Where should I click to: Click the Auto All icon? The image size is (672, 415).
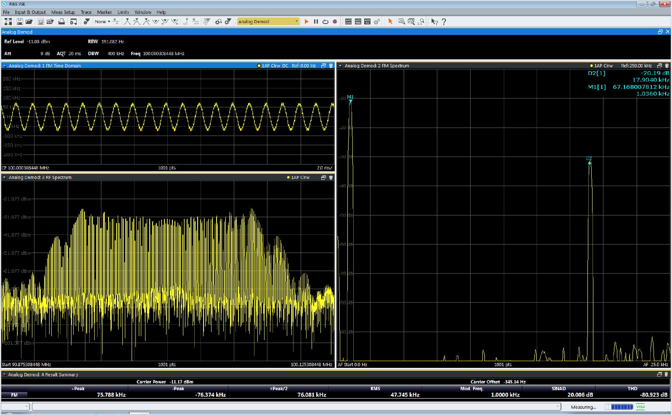367,21
